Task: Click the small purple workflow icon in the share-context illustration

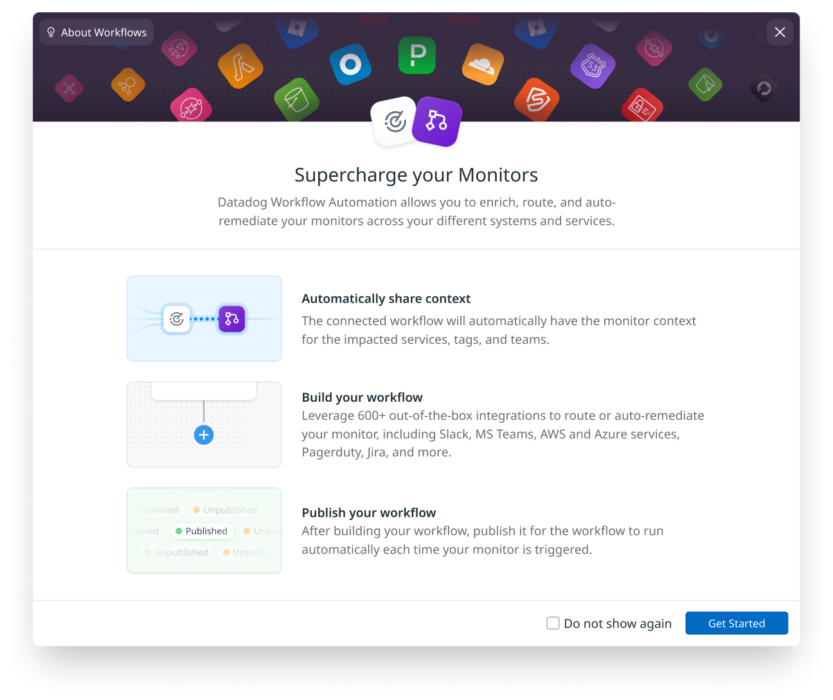Action: [231, 319]
